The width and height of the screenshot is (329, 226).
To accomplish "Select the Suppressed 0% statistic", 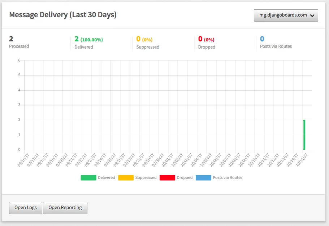I will coord(148,42).
